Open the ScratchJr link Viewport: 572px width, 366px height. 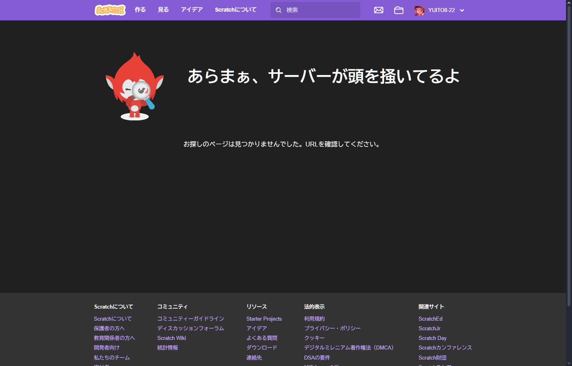coord(430,328)
